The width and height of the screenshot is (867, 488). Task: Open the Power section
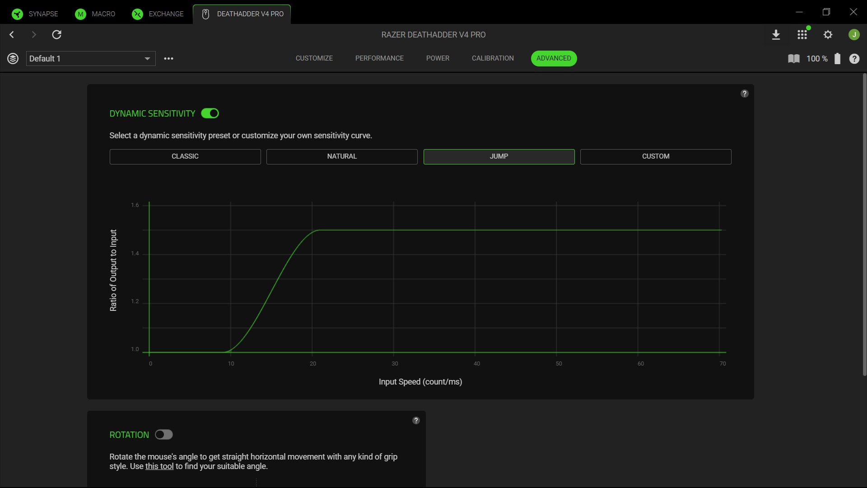tap(438, 58)
